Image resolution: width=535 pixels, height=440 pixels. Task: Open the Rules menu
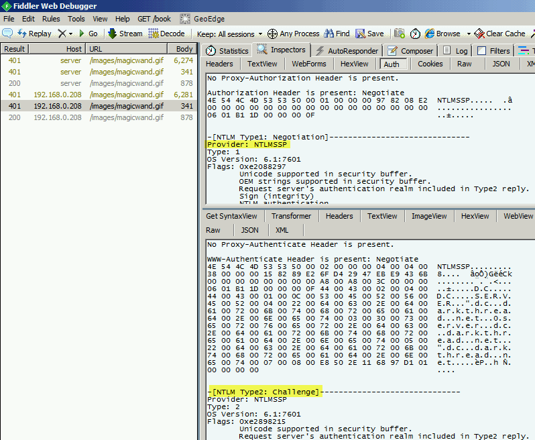coord(51,19)
